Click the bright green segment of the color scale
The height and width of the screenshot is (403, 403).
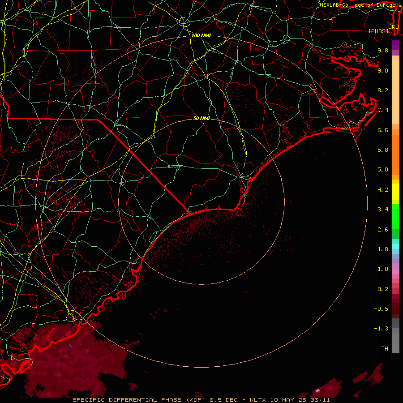[x=395, y=216]
